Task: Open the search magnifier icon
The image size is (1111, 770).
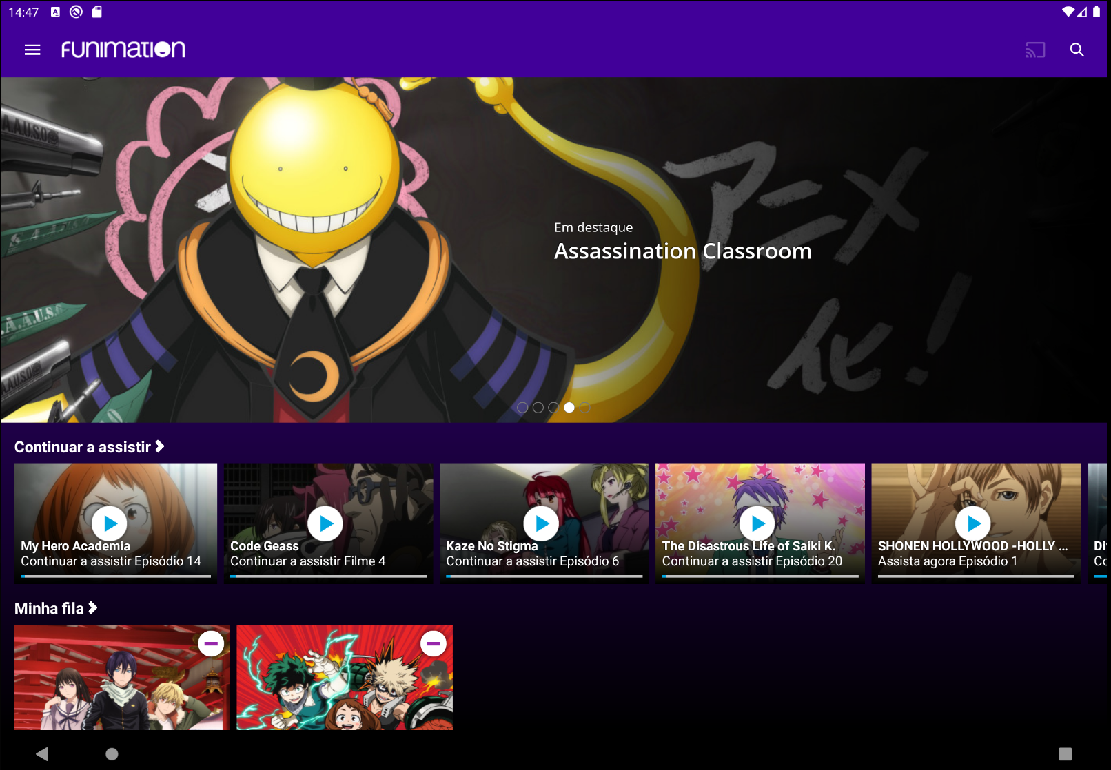Action: click(1077, 50)
